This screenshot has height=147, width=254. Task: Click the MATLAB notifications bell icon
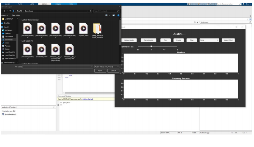tap(243, 4)
